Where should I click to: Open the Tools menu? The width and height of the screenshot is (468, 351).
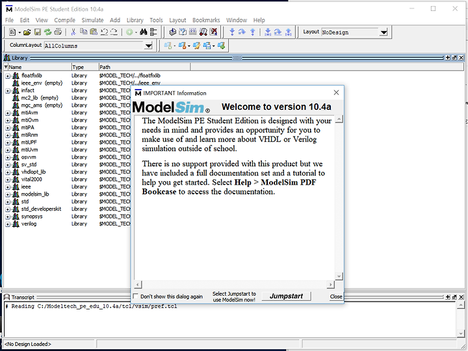click(x=156, y=20)
